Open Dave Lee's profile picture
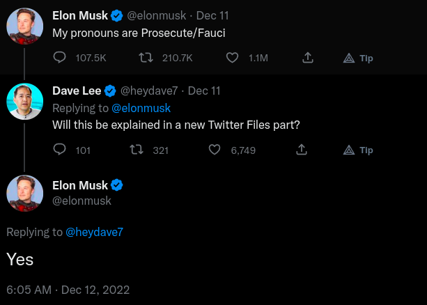The height and width of the screenshot is (305, 427). pyautogui.click(x=25, y=101)
